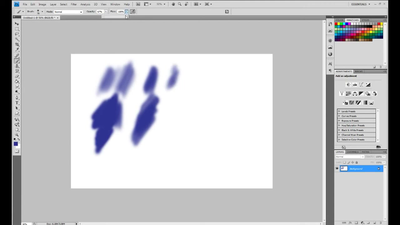The height and width of the screenshot is (225, 400).
Task: Select the Path Selection tool
Action: click(17, 109)
